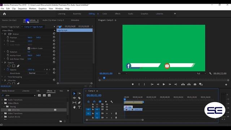Toggle V3 track output eye
Viewport: 231px width, 130px height.
pos(107,104)
